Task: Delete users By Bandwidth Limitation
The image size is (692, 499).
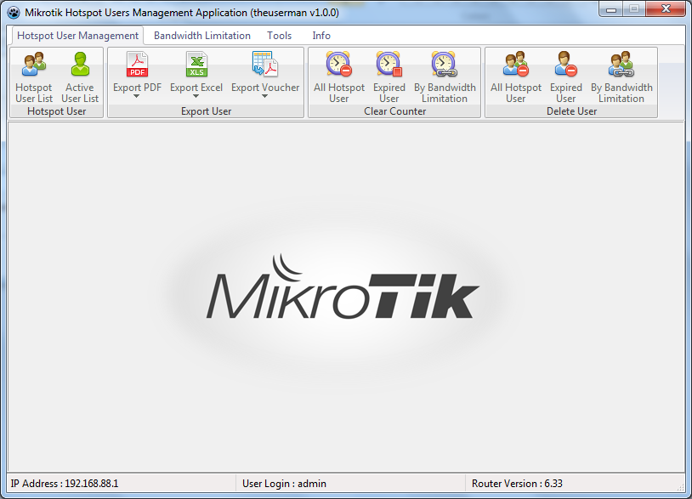Action: (x=621, y=77)
